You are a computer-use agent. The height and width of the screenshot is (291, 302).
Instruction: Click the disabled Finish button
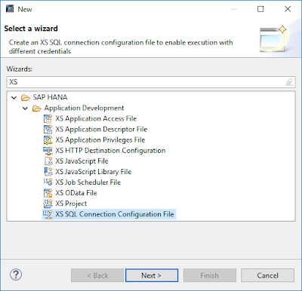(x=210, y=275)
